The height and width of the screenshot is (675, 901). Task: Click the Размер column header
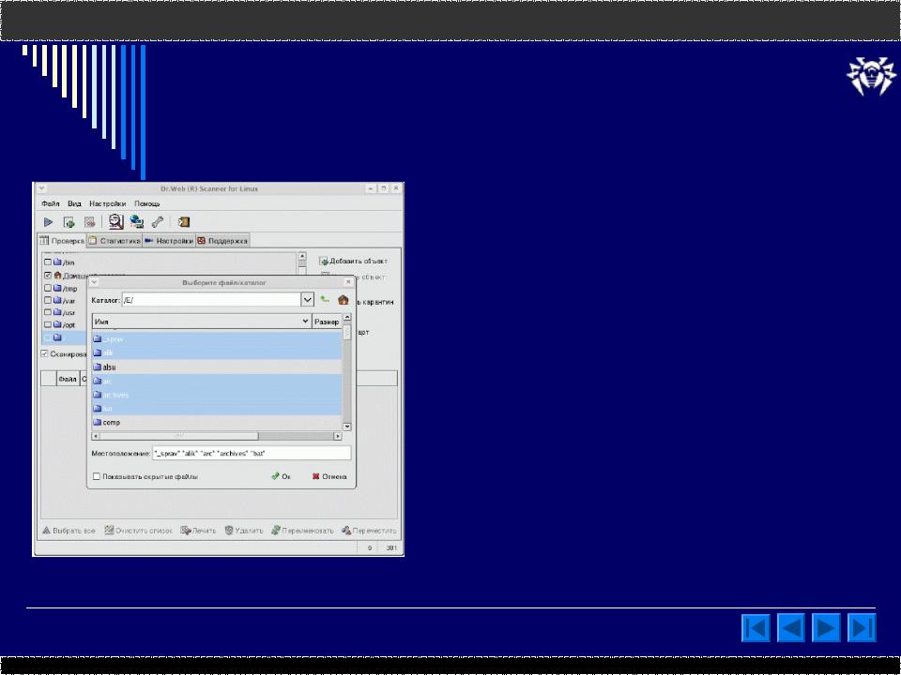coord(327,322)
